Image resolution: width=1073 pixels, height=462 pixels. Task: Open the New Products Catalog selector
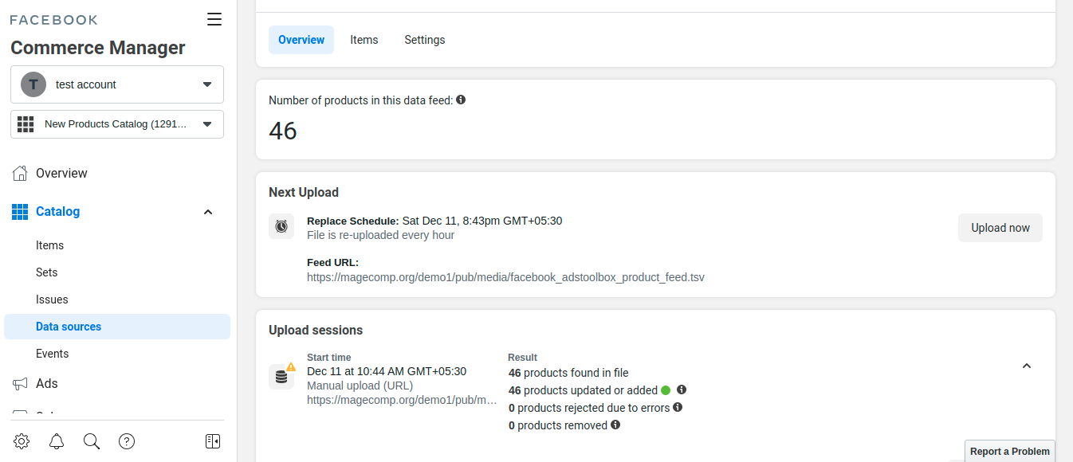point(117,124)
